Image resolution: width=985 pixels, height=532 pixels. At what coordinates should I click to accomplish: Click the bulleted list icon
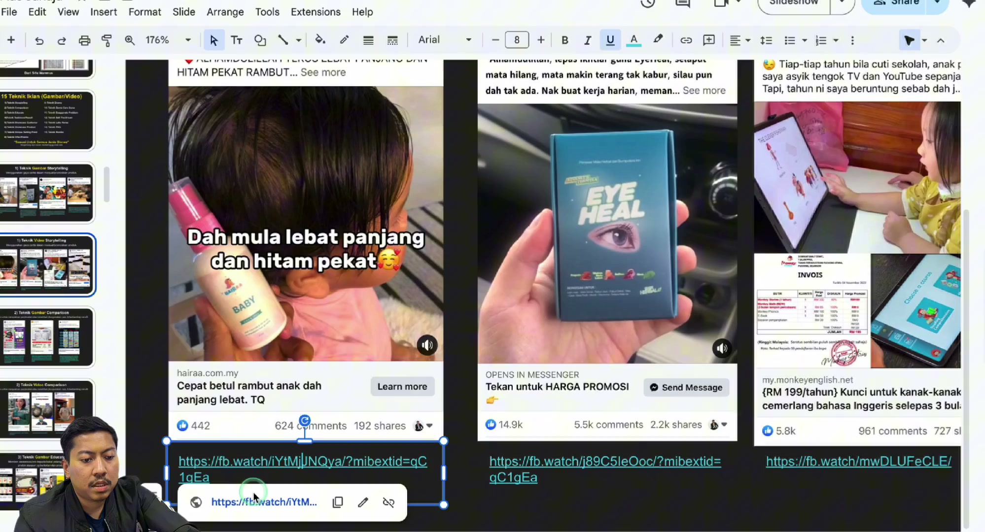[x=790, y=40]
